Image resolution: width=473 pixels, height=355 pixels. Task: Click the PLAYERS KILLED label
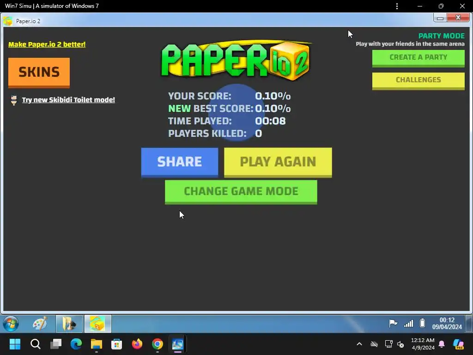click(x=207, y=134)
